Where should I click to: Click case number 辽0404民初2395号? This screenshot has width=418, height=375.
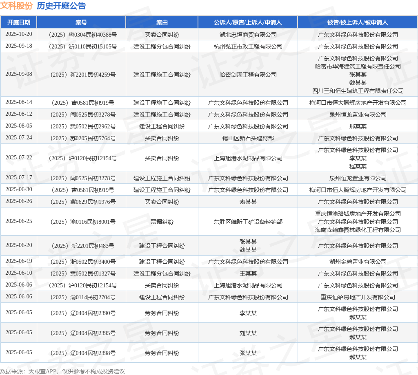[x=83, y=333]
